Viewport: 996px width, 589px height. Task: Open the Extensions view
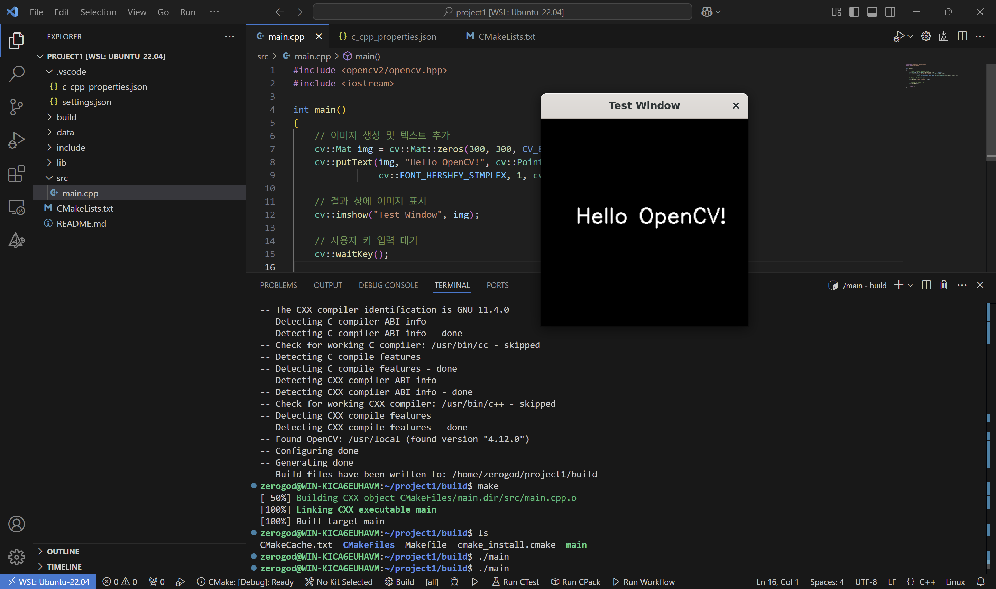(x=16, y=174)
